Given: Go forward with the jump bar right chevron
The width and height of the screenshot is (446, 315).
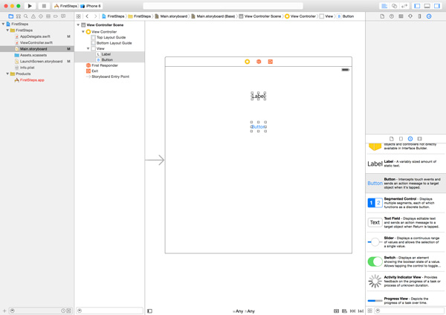Looking at the screenshot, I should point(95,16).
